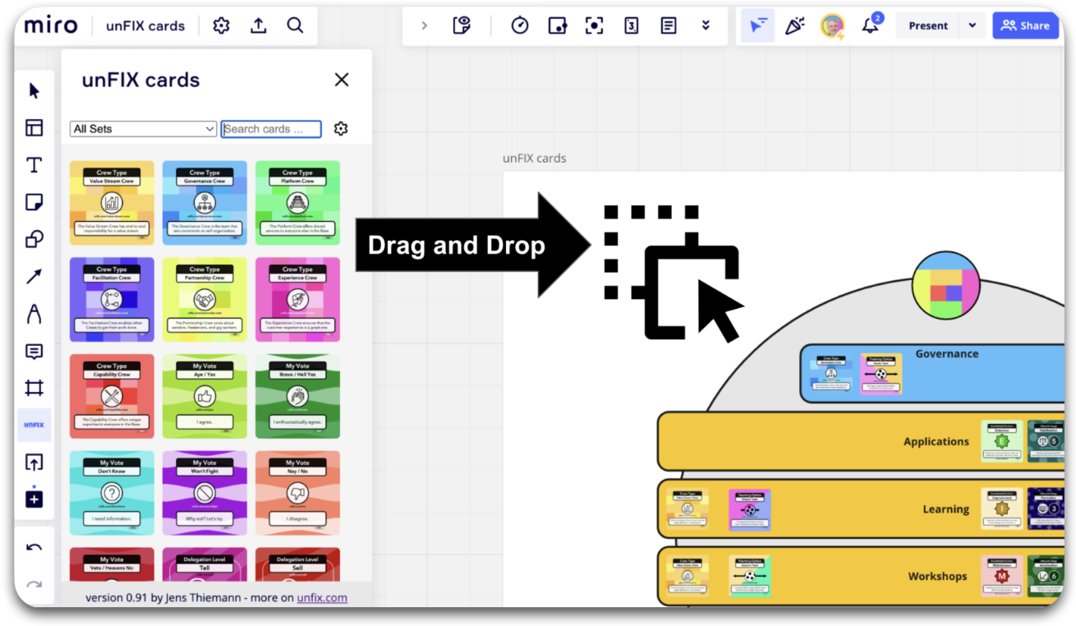Send a reaction with party popper
Viewport: 1076px width, 626px height.
[794, 25]
